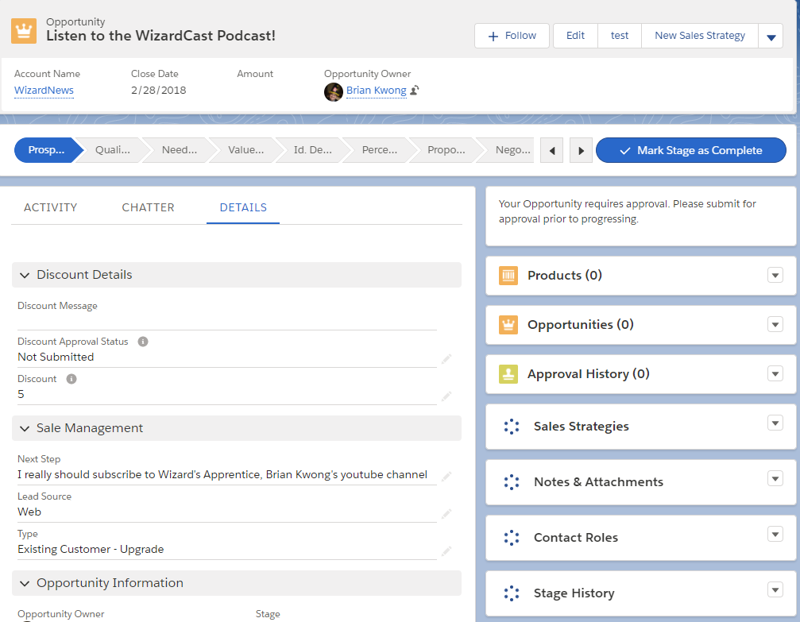Click Mark Stage as Complete
Image resolution: width=800 pixels, height=622 pixels.
[x=690, y=150]
